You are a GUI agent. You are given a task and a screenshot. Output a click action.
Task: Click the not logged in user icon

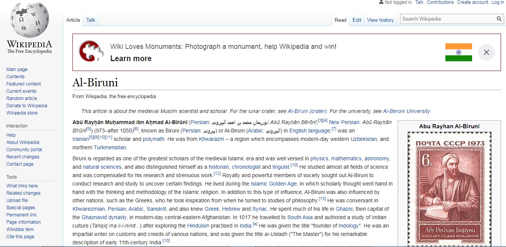[381, 2]
